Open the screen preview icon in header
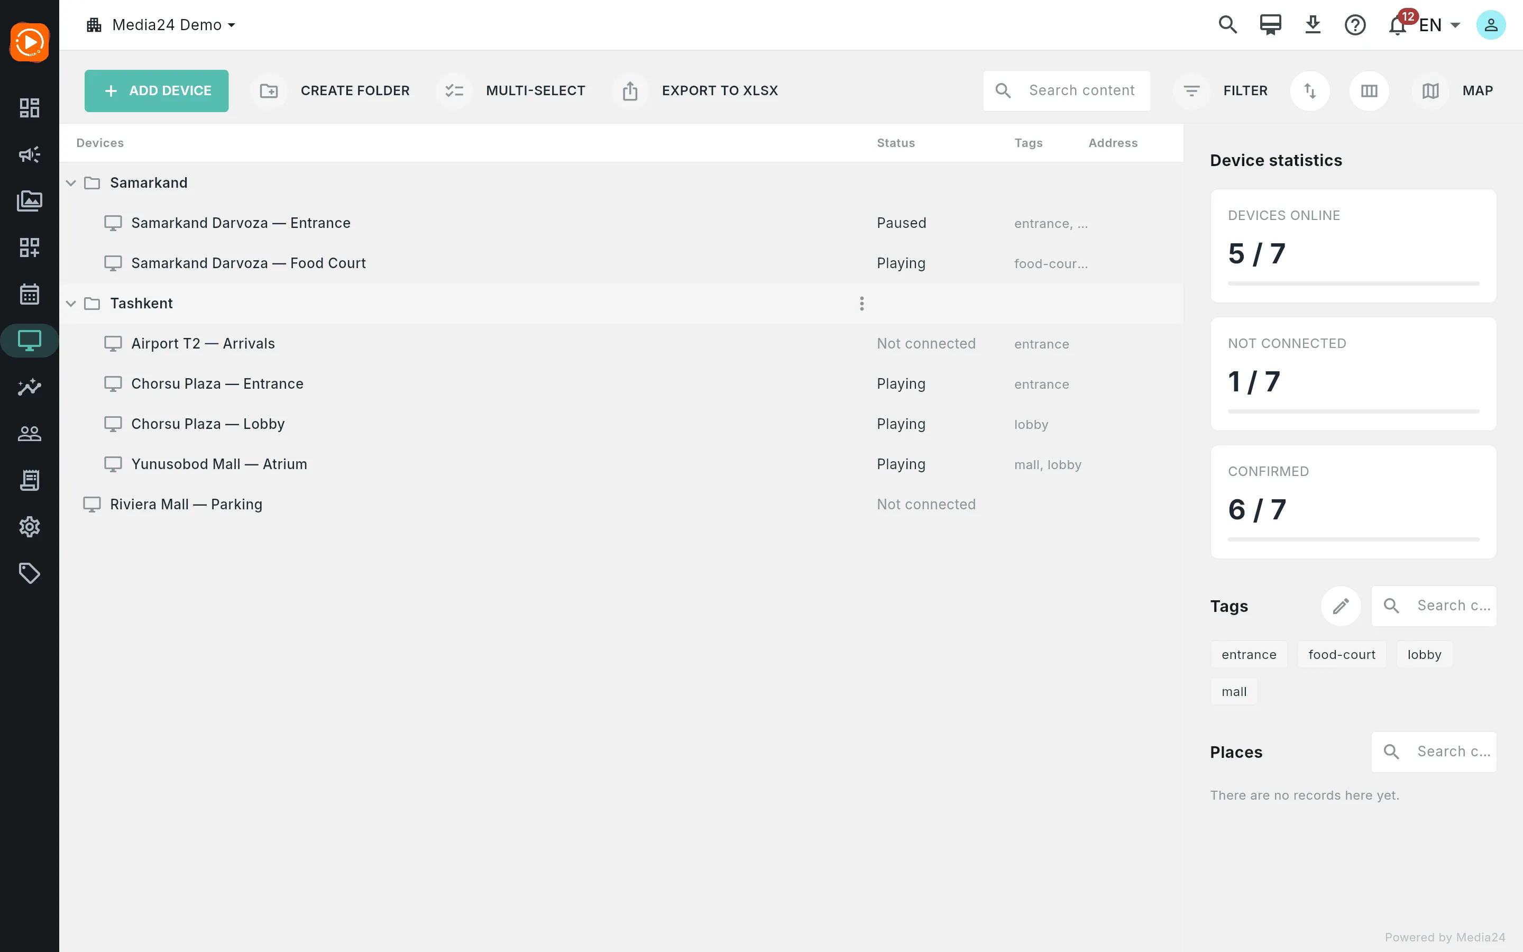This screenshot has width=1523, height=952. (1271, 25)
